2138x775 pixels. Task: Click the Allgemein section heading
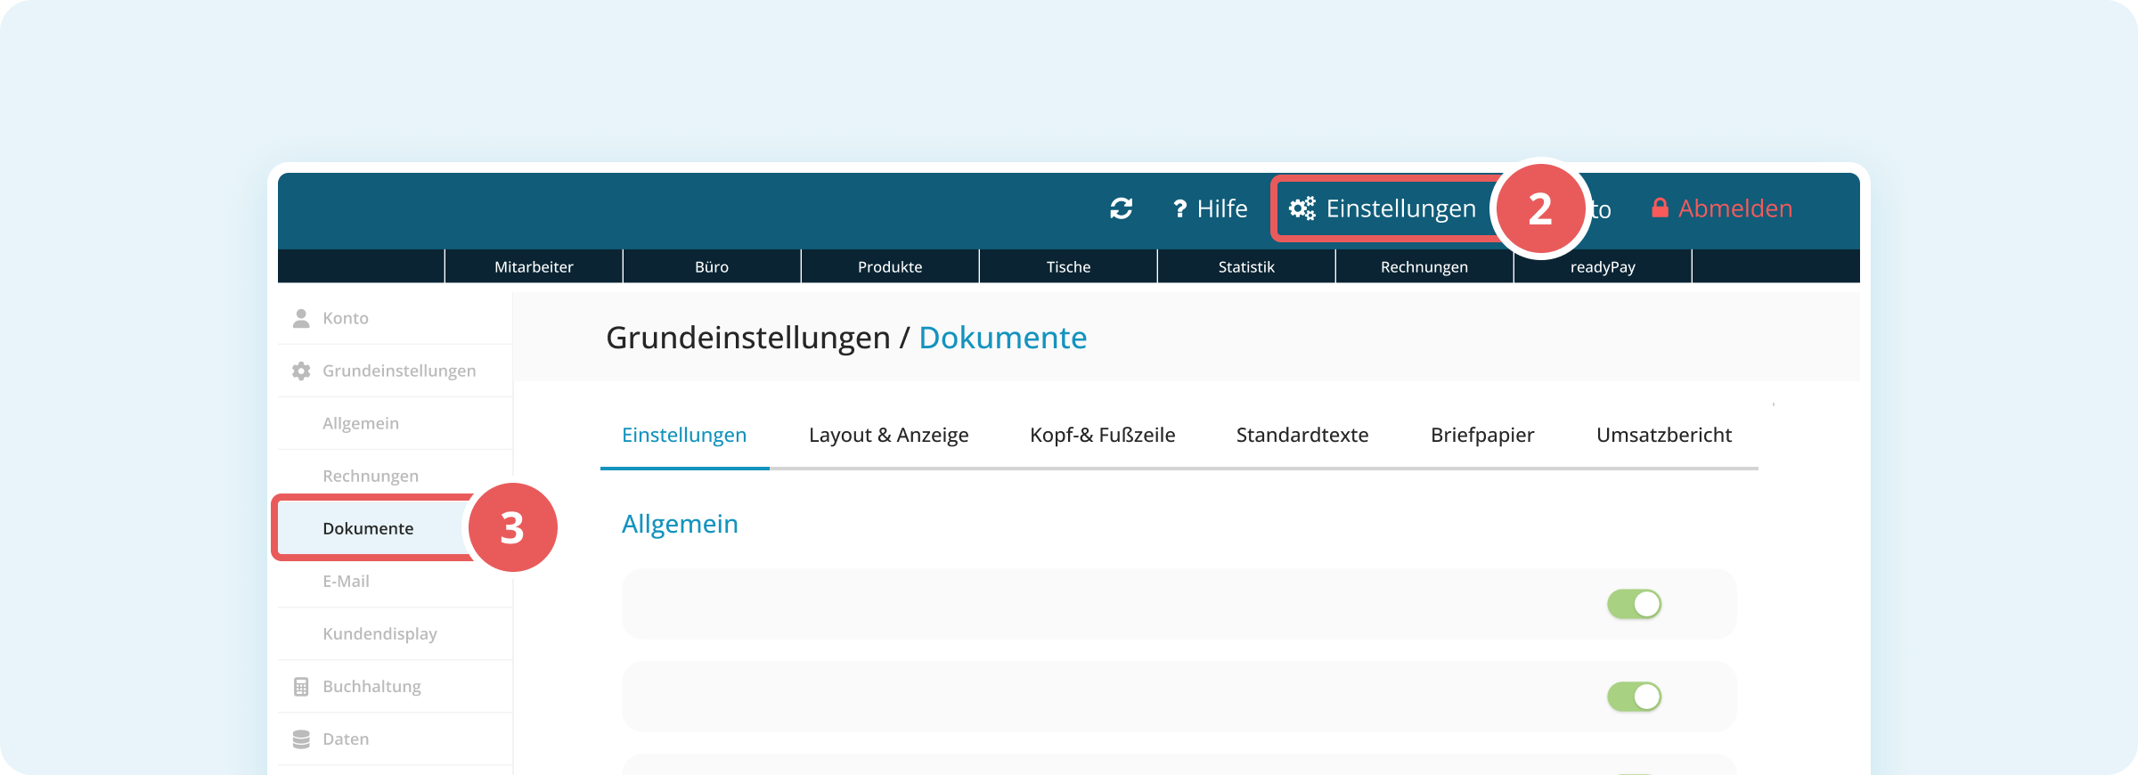pos(680,524)
